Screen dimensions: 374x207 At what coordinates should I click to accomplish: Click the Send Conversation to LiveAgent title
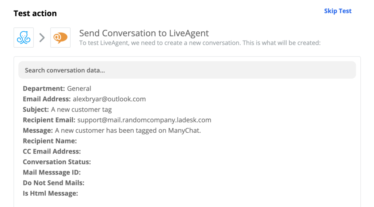tap(144, 33)
